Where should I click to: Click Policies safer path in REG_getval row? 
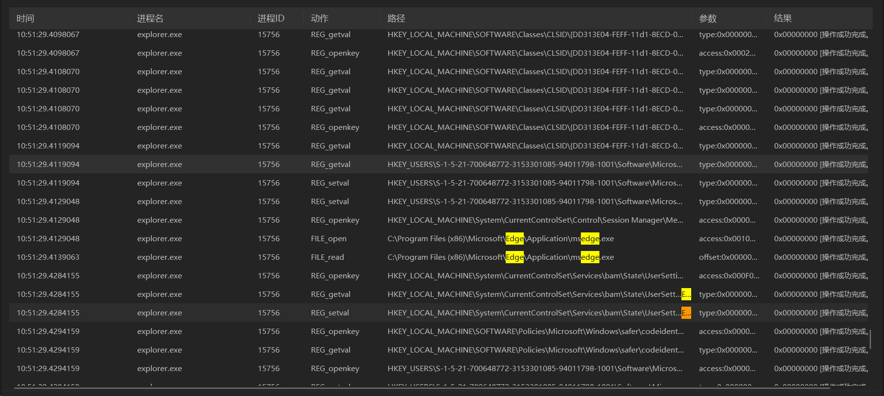535,350
